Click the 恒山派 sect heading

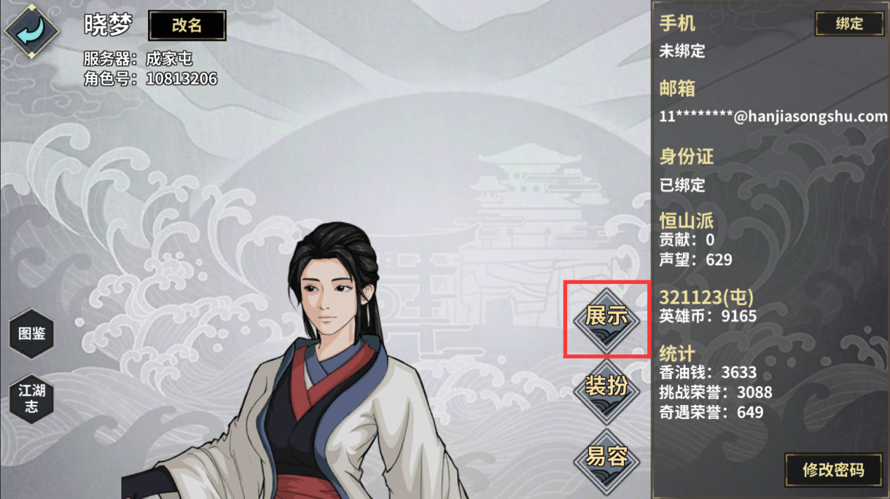686,221
